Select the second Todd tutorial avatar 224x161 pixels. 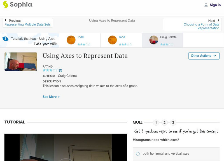(x=112, y=40)
